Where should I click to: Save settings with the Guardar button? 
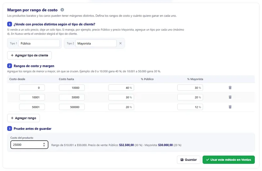[189, 160]
